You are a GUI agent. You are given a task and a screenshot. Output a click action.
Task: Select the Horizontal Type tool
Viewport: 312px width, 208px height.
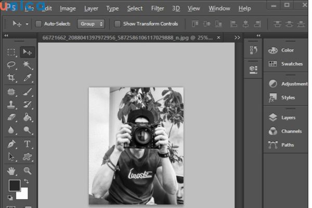tap(28, 144)
